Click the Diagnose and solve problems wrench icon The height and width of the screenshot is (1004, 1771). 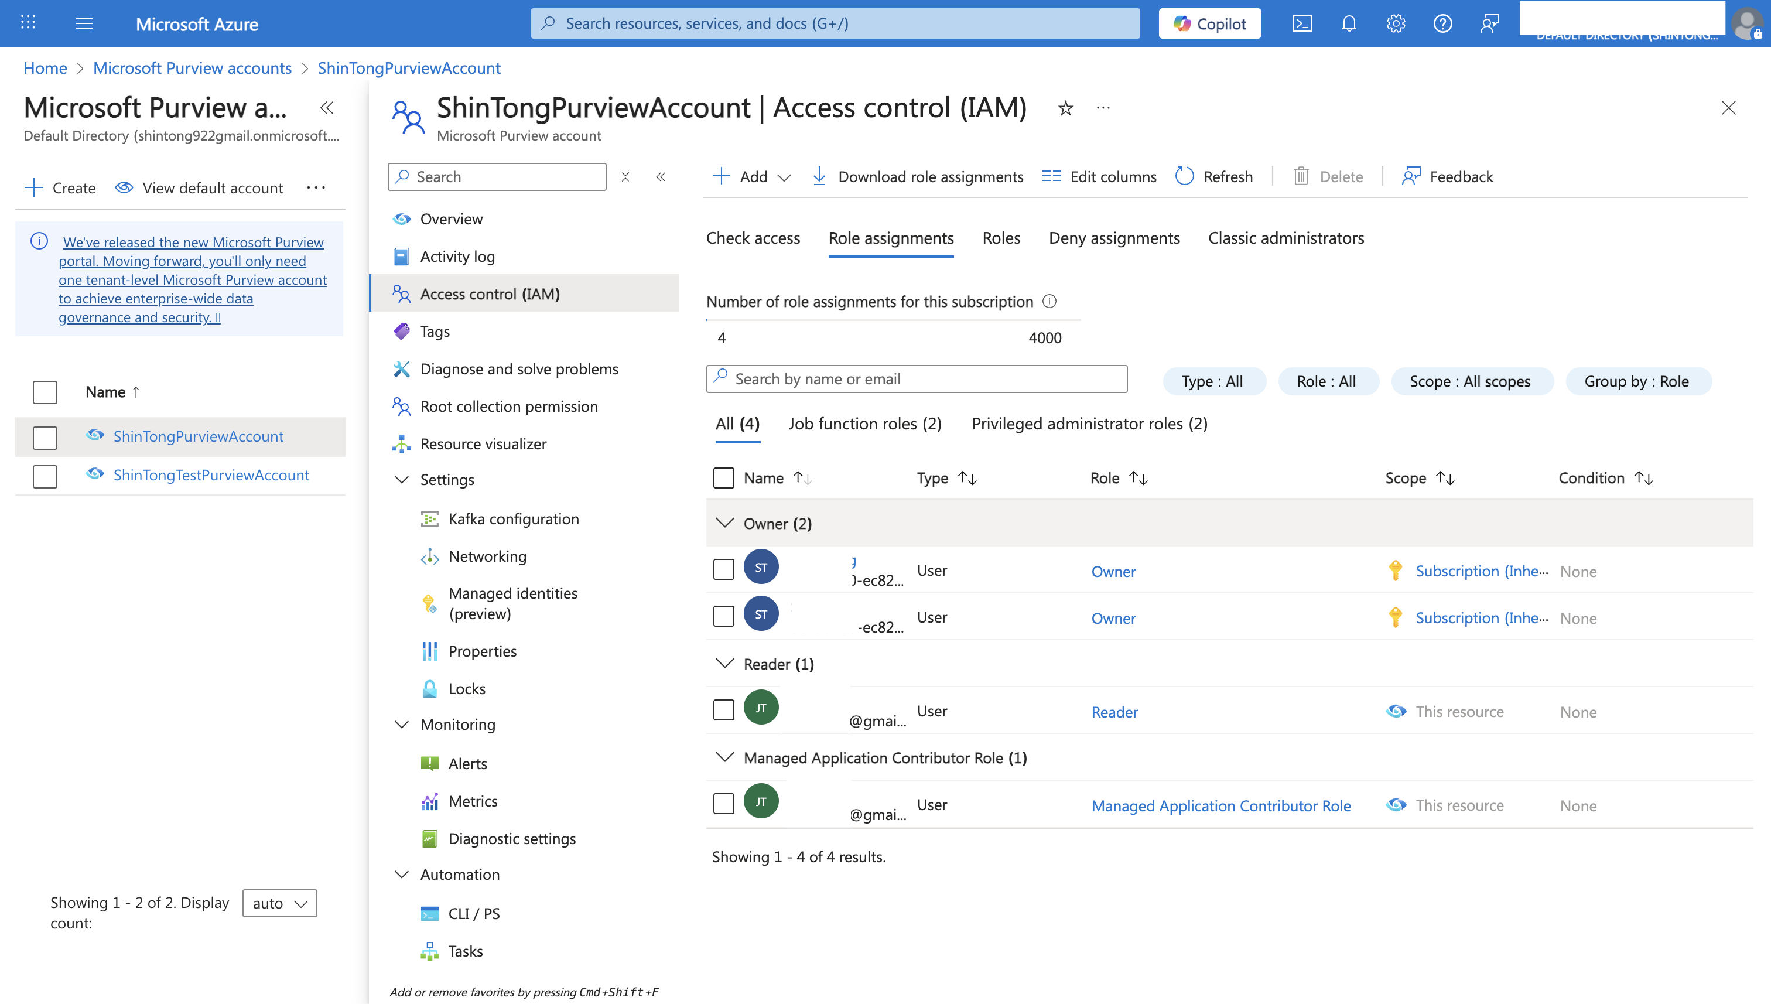click(x=401, y=369)
